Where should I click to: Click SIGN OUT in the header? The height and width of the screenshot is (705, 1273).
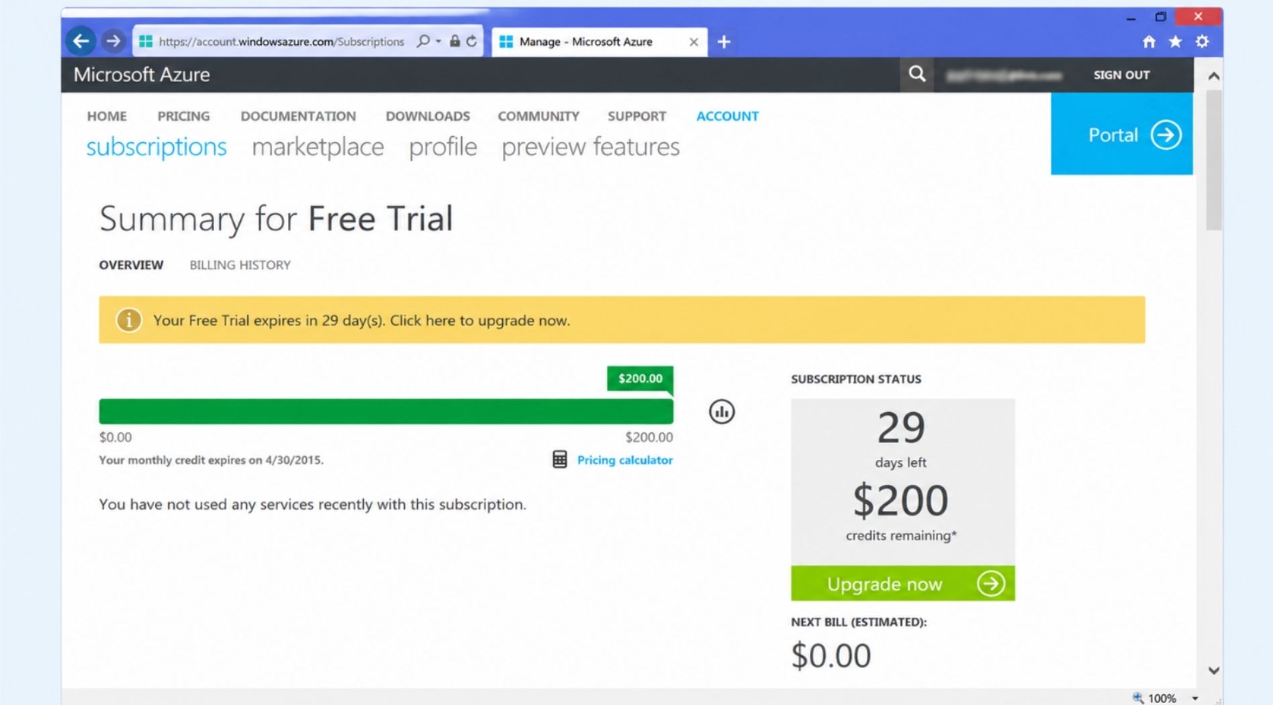(1121, 75)
